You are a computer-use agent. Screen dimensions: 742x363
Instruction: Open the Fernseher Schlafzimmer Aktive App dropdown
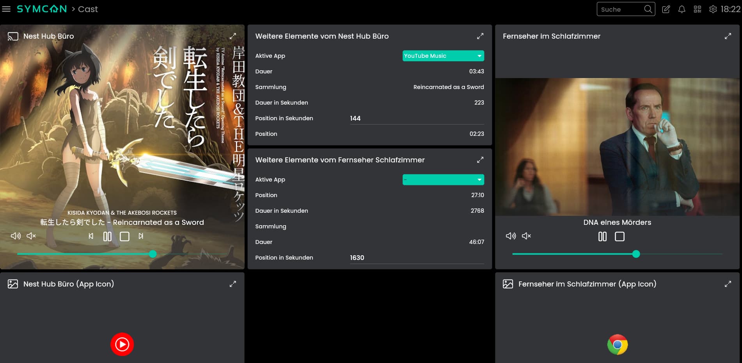443,180
